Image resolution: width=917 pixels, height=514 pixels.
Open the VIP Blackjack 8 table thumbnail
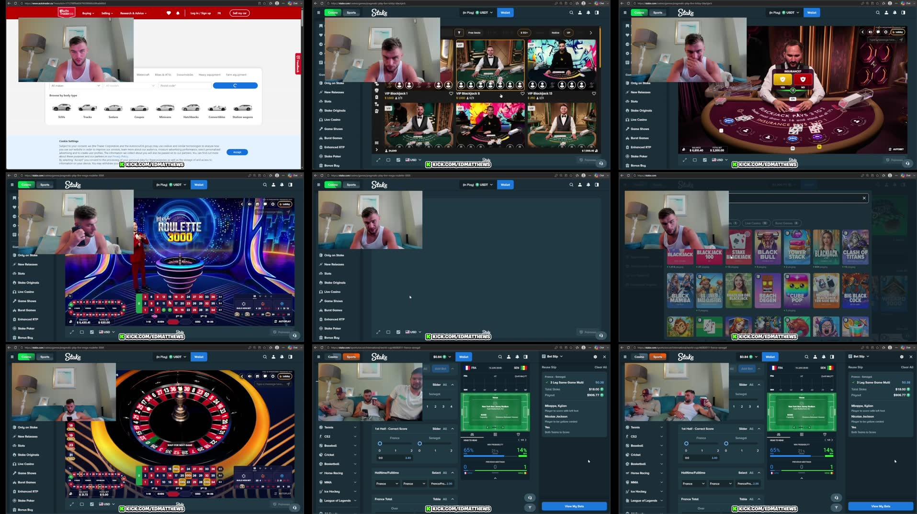(490, 65)
